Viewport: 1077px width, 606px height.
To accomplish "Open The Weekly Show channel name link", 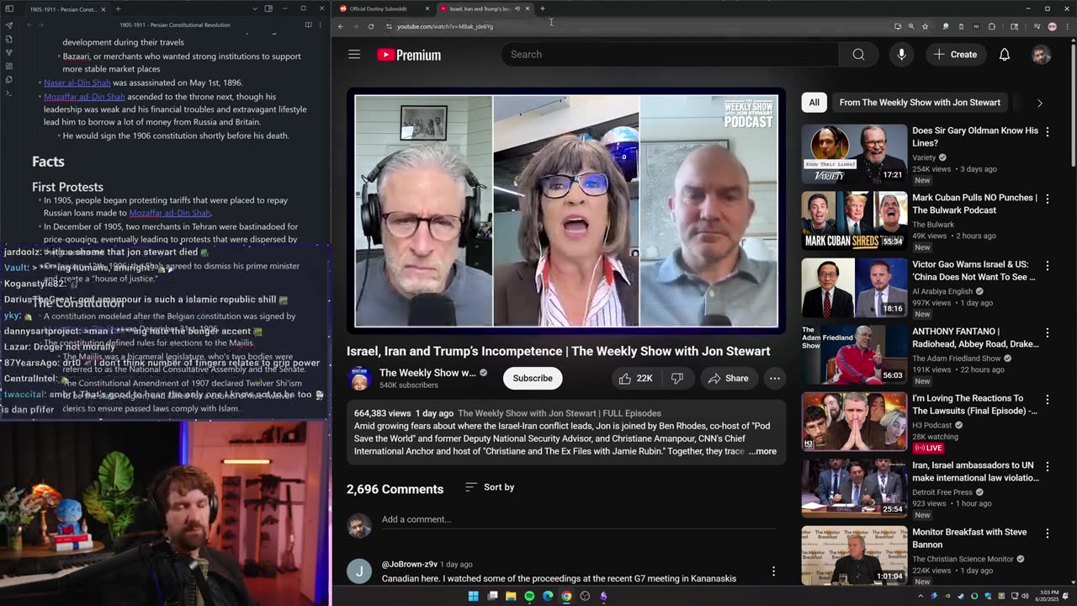I will [427, 373].
